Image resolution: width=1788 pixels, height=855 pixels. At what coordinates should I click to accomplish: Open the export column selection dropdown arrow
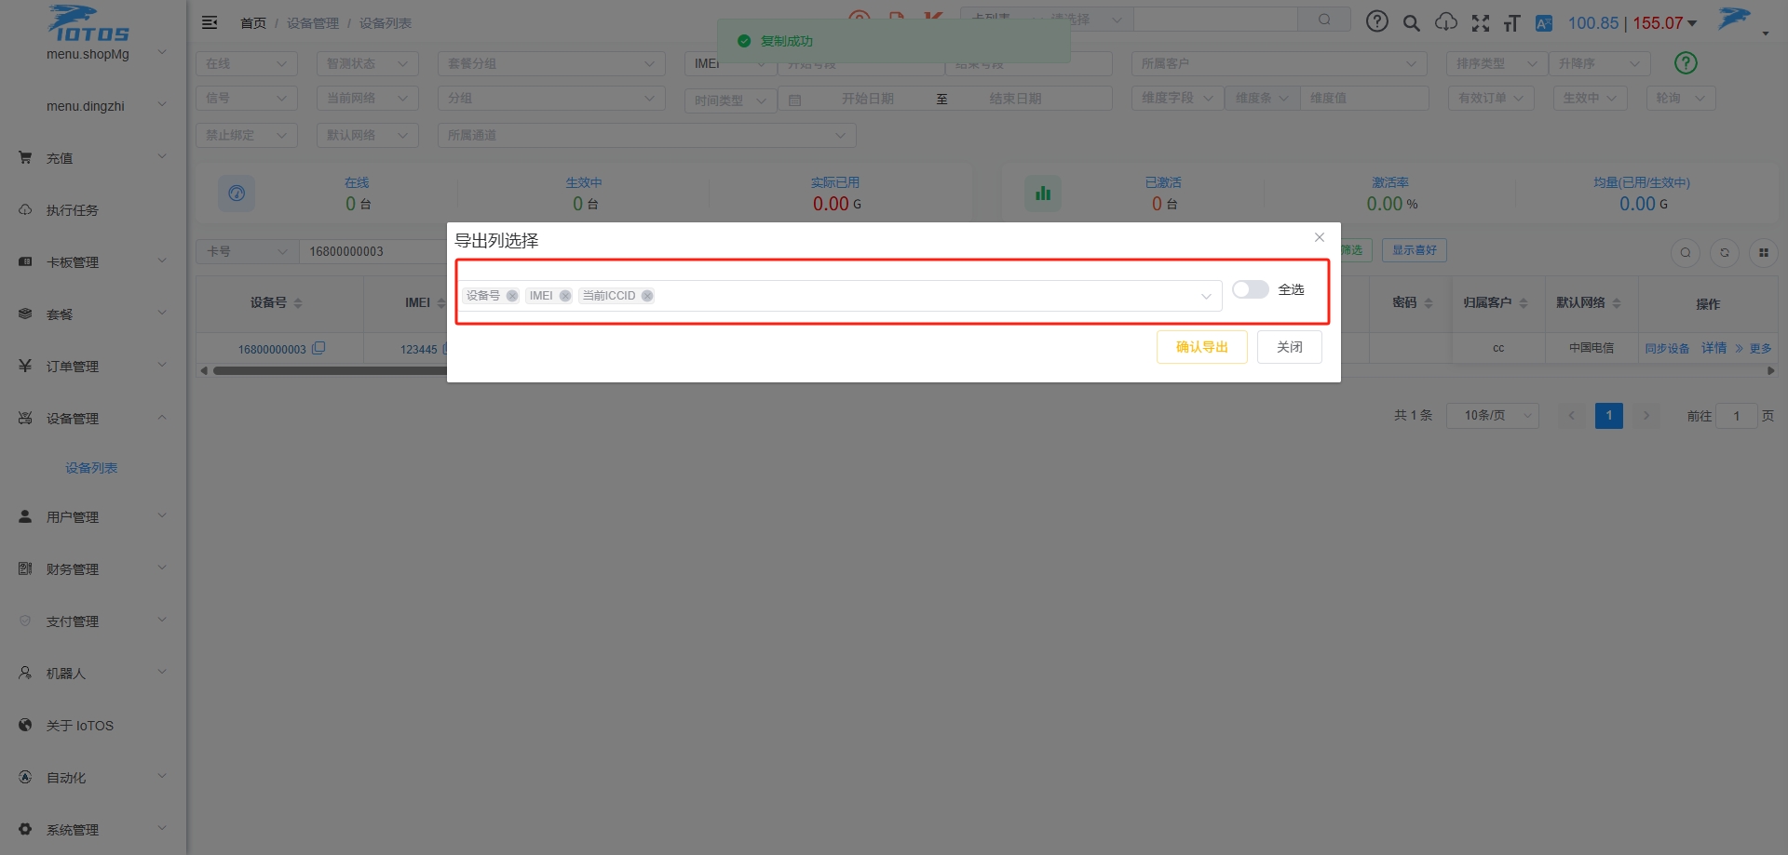(1206, 296)
